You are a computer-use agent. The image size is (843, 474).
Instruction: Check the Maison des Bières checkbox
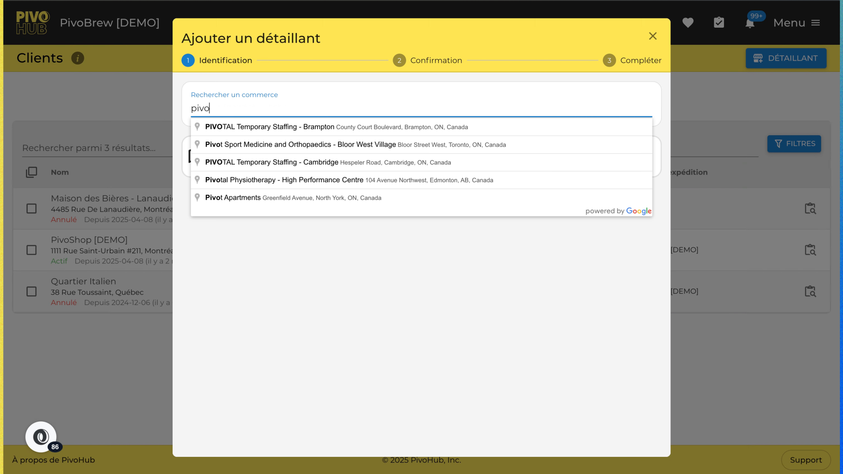point(32,208)
